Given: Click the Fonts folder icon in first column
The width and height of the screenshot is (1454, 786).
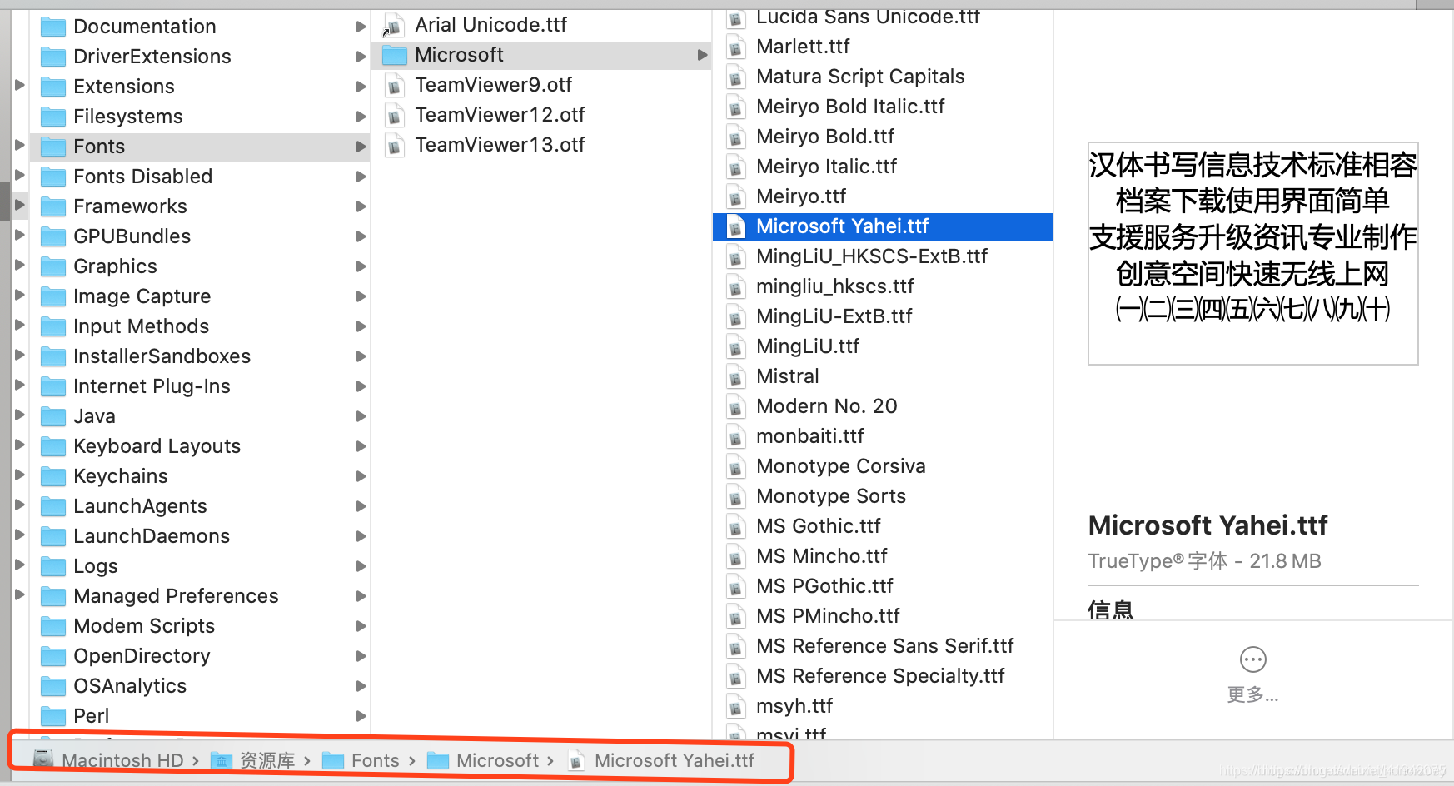Looking at the screenshot, I should (53, 147).
